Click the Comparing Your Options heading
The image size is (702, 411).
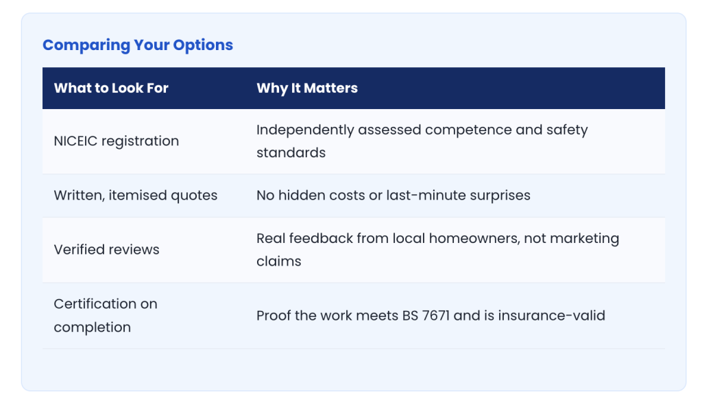(x=137, y=45)
